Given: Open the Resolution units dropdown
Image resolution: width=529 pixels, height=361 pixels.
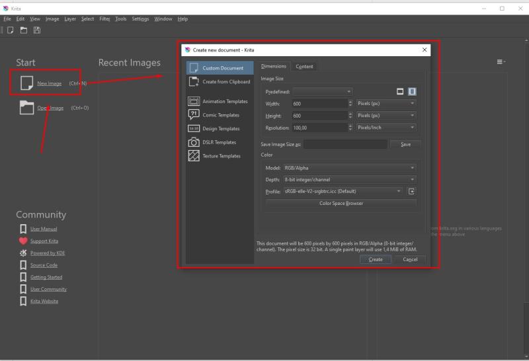Looking at the screenshot, I should 386,128.
